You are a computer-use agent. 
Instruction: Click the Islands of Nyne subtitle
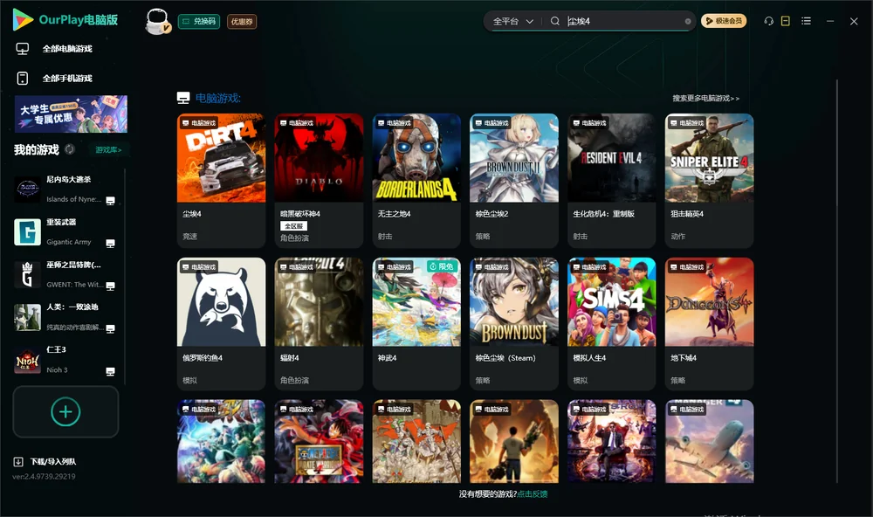coord(74,199)
